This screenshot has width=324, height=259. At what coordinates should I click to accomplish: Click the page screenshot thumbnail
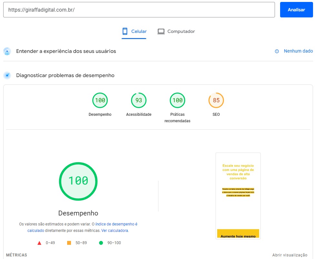238,196
